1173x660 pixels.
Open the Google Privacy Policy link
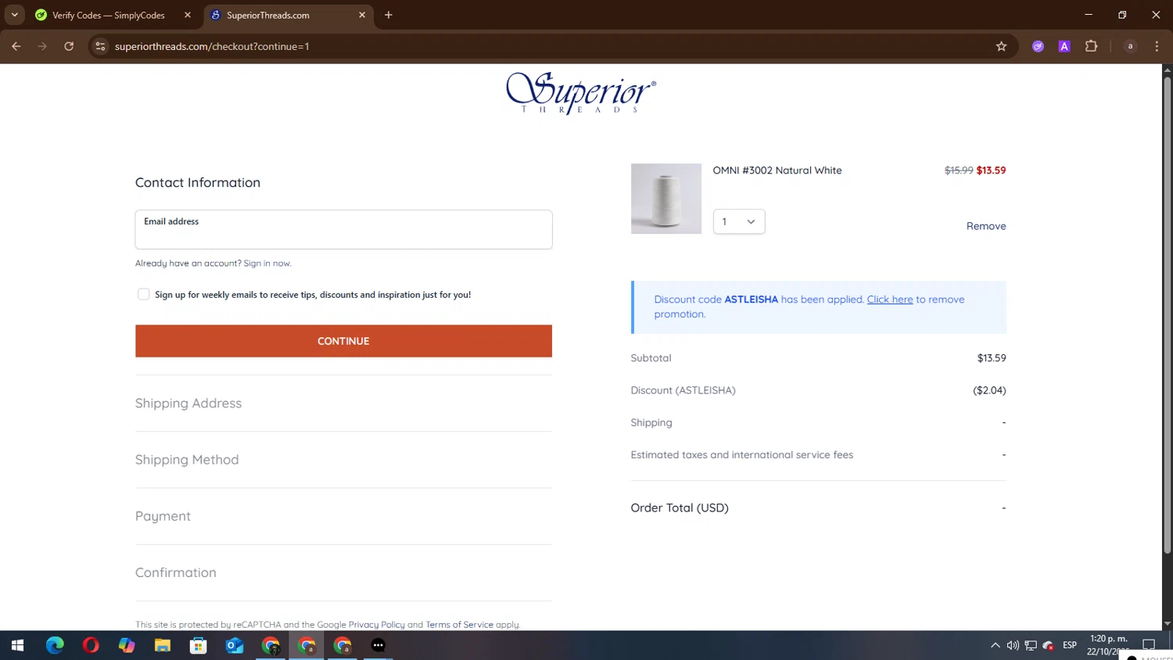[x=376, y=625]
